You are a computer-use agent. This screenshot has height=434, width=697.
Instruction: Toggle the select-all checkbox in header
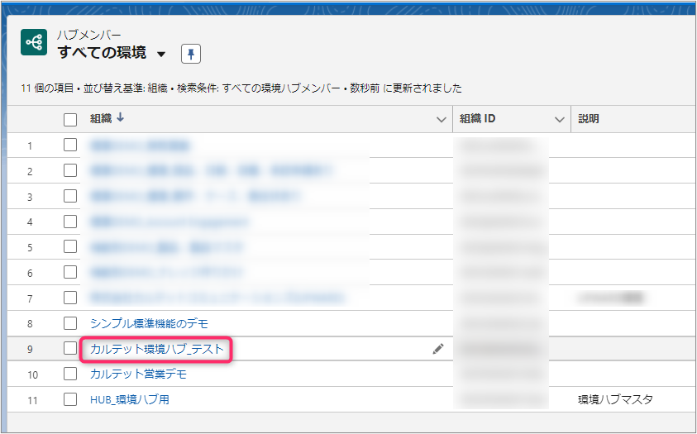[70, 120]
